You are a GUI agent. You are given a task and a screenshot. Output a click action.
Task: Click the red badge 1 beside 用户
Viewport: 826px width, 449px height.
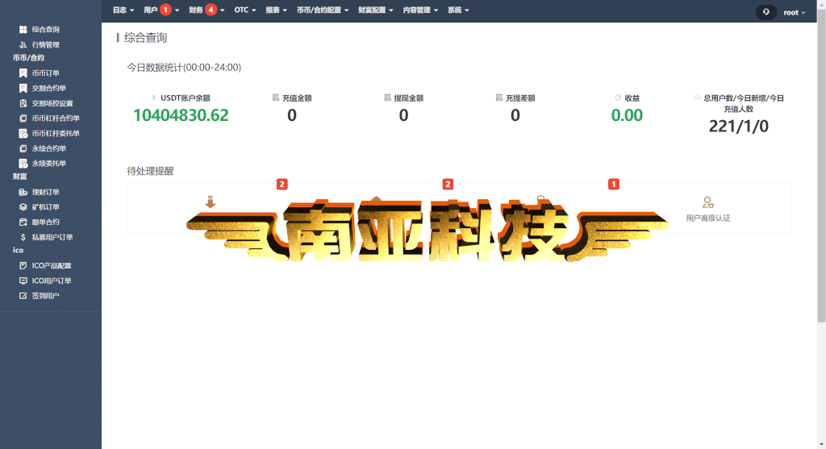click(165, 10)
